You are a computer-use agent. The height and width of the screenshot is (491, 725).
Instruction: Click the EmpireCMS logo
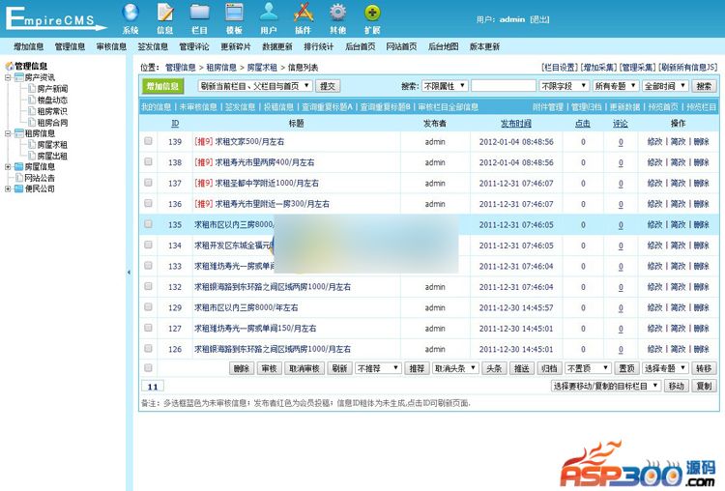point(55,18)
